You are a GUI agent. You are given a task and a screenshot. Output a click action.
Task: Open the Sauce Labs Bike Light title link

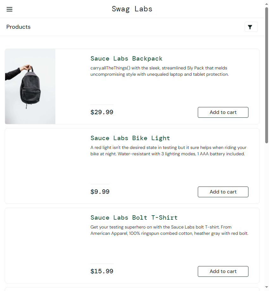[130, 138]
